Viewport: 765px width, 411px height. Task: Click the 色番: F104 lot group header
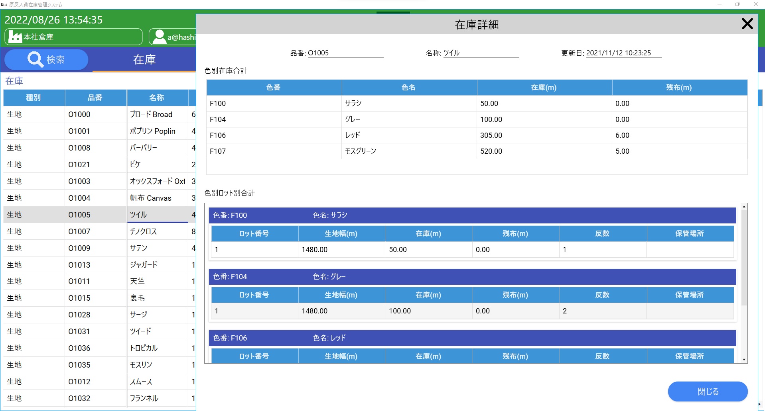point(473,277)
